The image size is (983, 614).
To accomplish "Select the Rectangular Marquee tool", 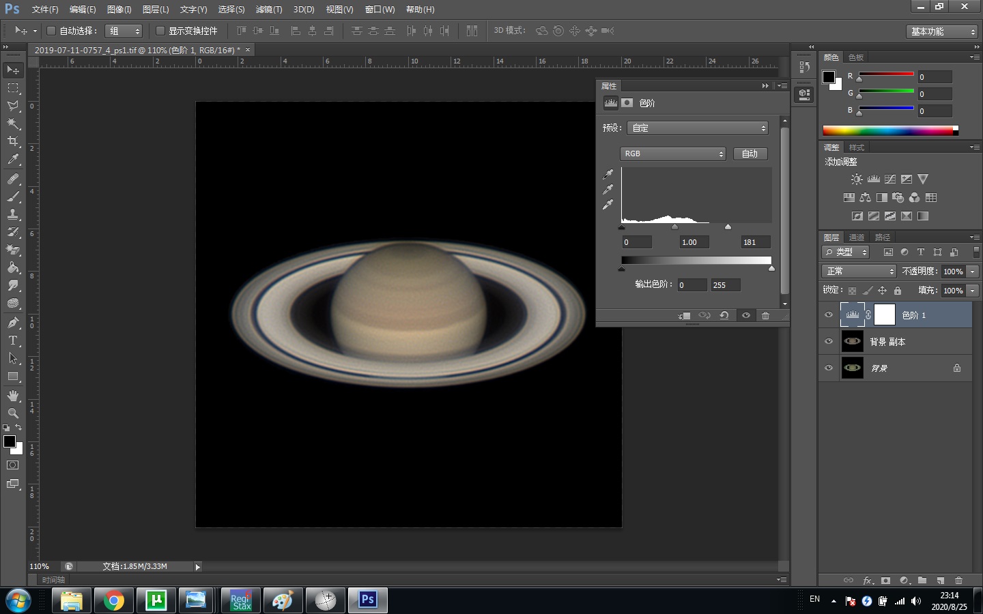I will [x=13, y=88].
